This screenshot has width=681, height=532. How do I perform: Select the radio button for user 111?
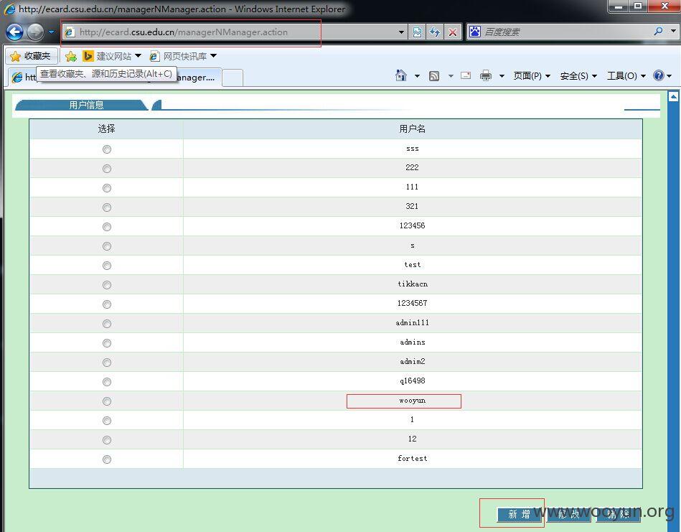107,188
